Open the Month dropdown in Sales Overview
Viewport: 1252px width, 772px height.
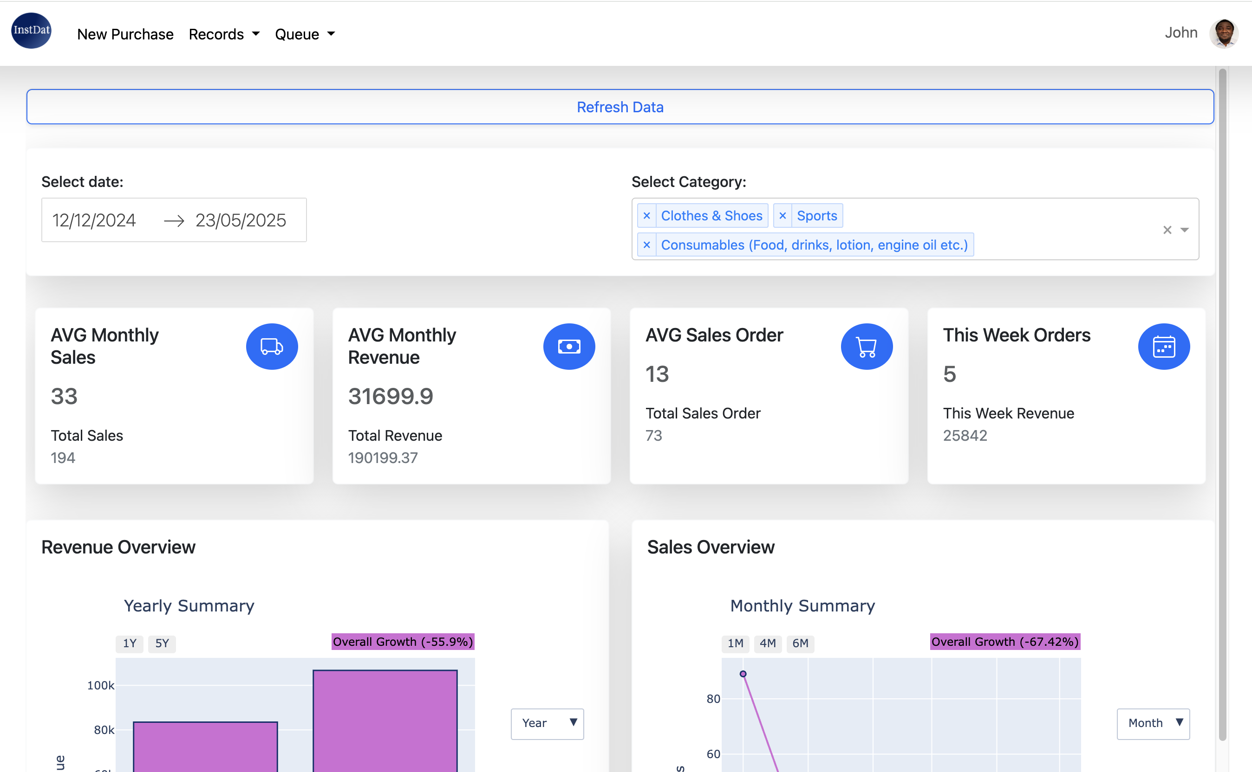pyautogui.click(x=1153, y=723)
